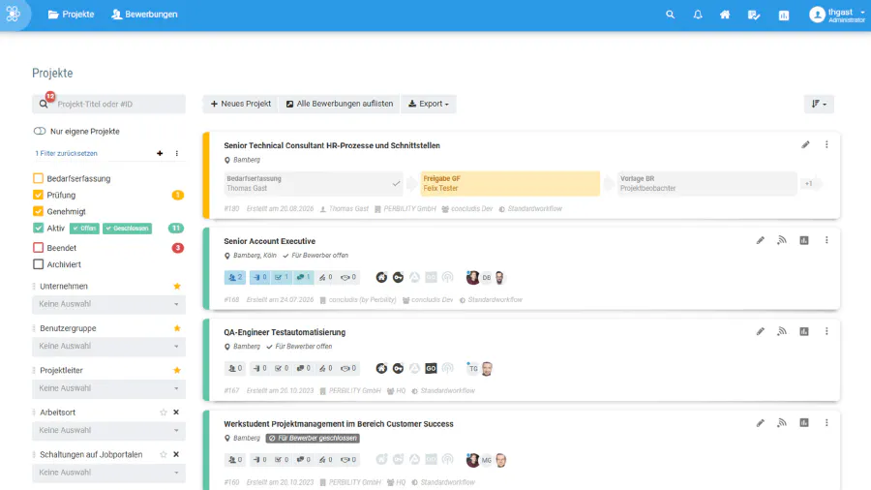Image resolution: width=871 pixels, height=490 pixels.
Task: Open the Bewerbungen menu
Action: 144,15
